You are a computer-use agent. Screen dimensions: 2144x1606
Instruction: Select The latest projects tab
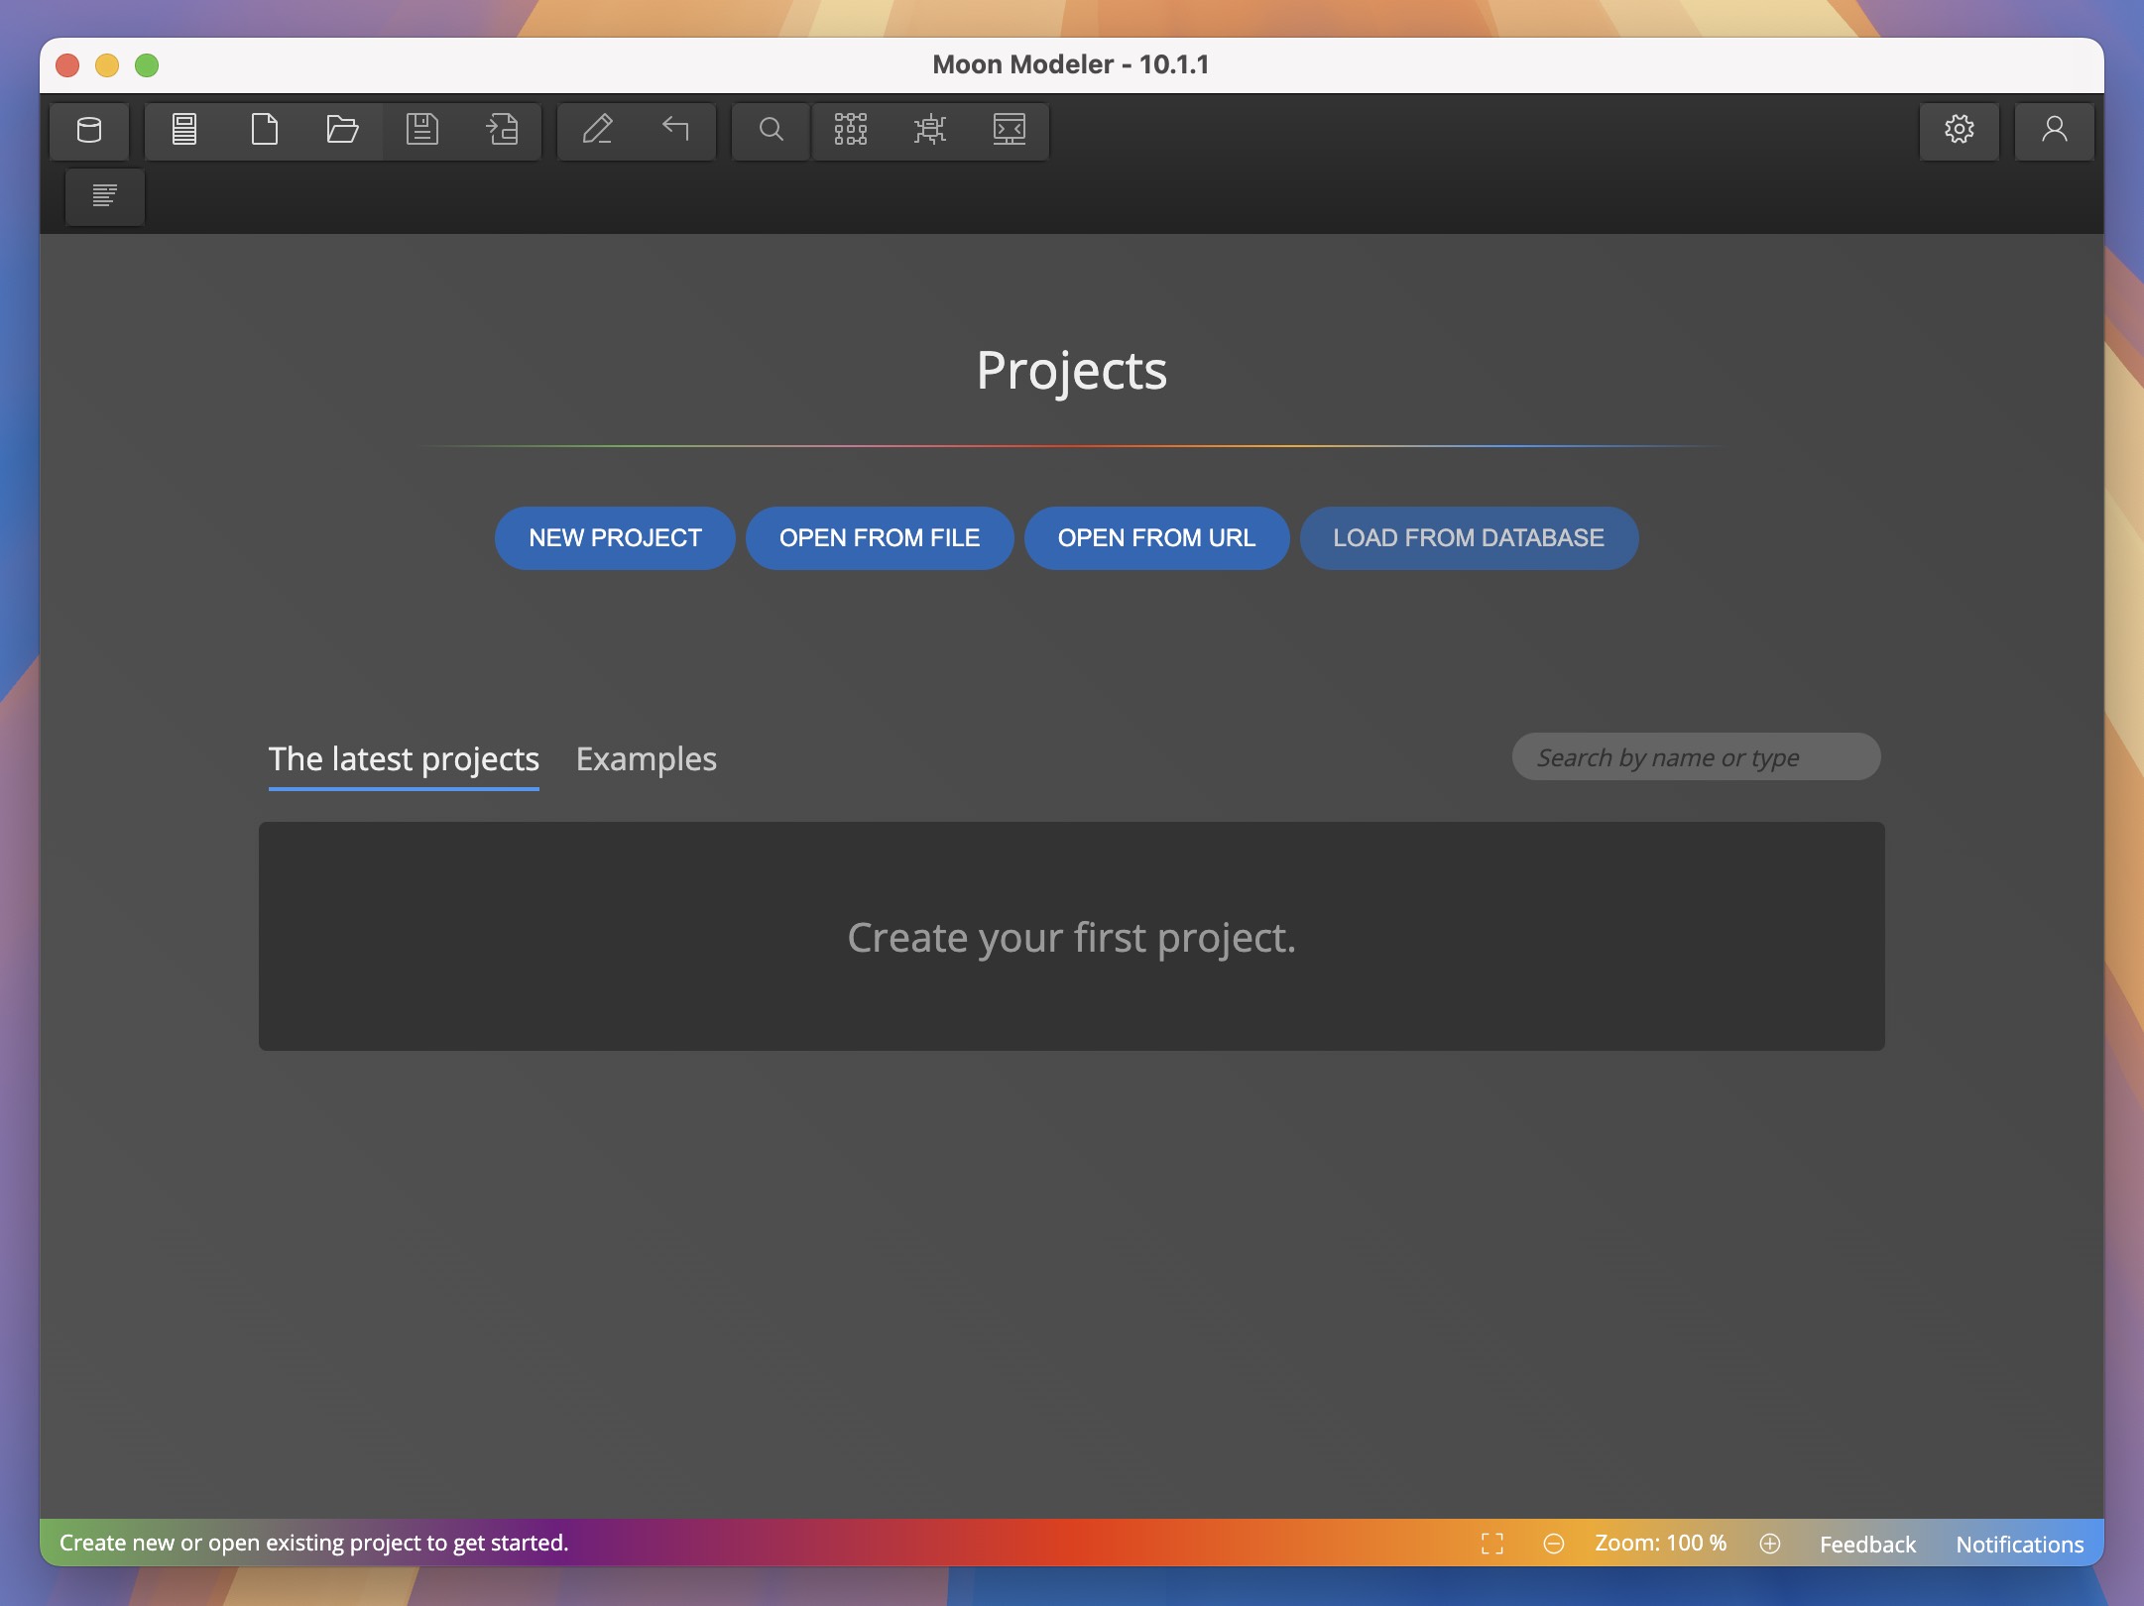coord(404,758)
